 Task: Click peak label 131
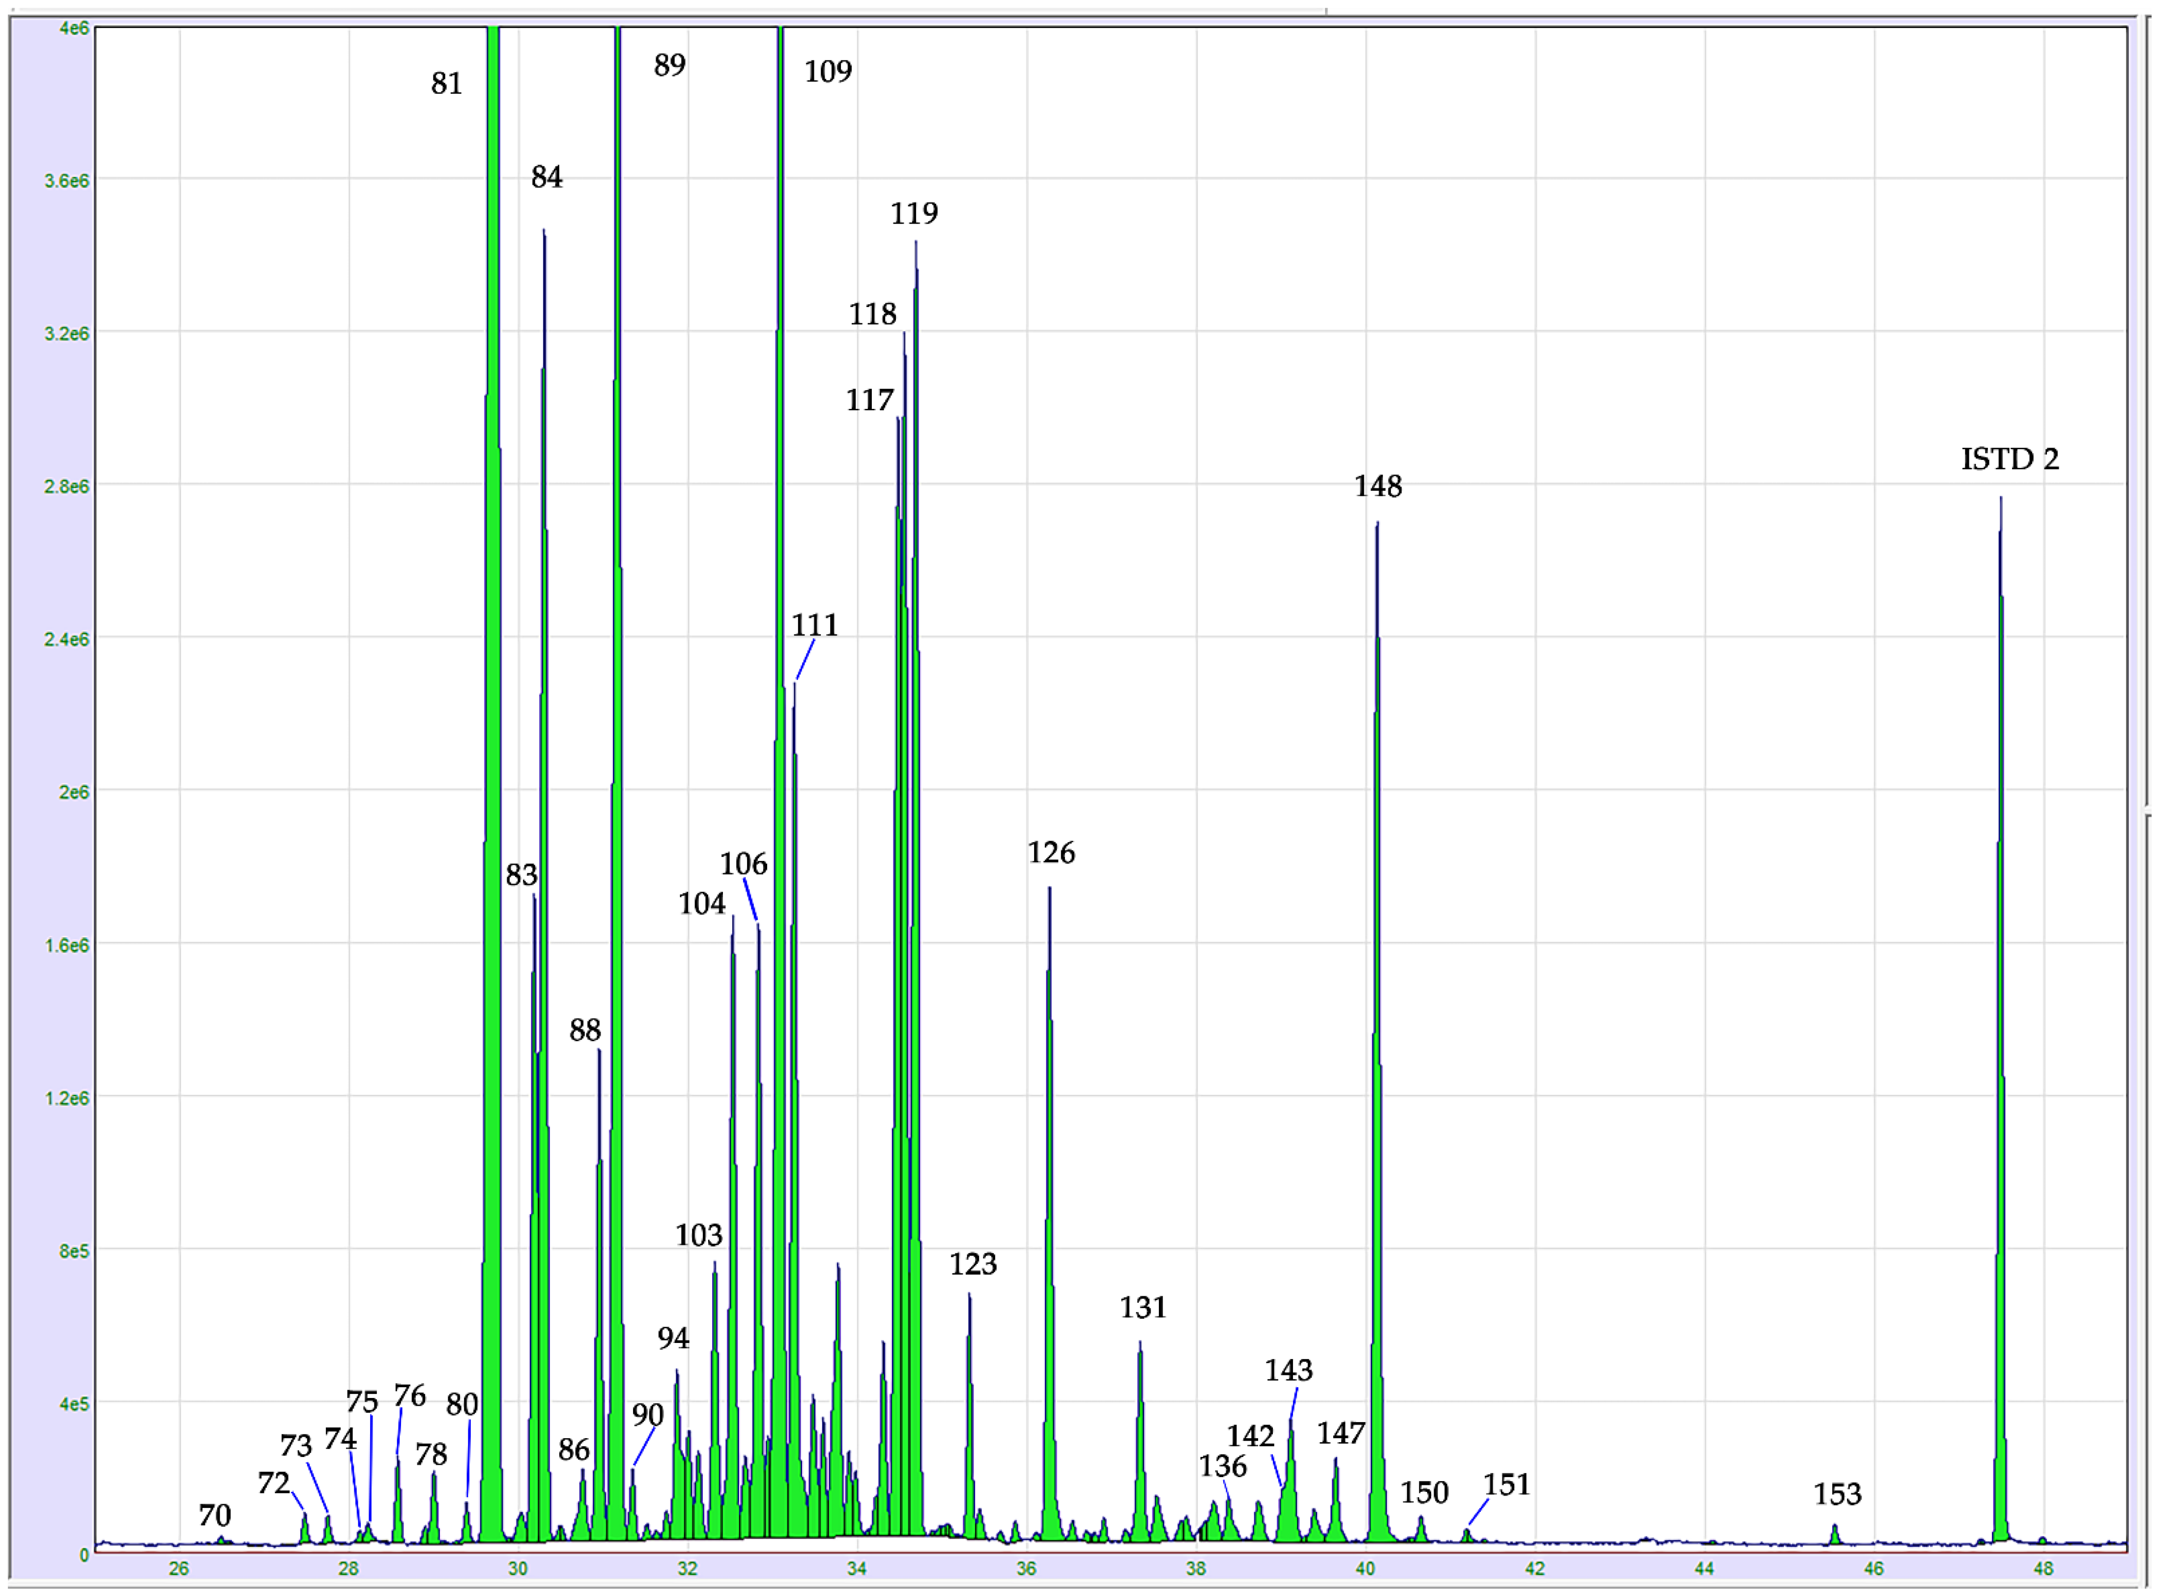tap(1143, 1307)
